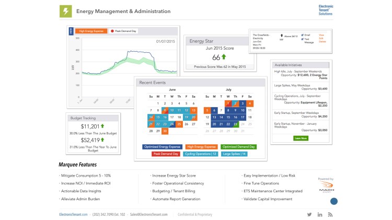The width and height of the screenshot is (392, 220).
Task: Expand the Cycling Operations initiative row
Action: coord(301,99)
